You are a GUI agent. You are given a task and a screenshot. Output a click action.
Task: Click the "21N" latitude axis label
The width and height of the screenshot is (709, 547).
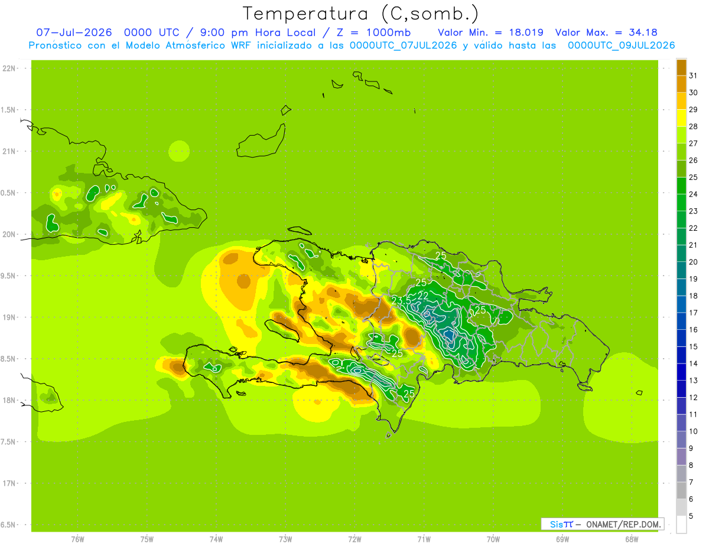9,151
